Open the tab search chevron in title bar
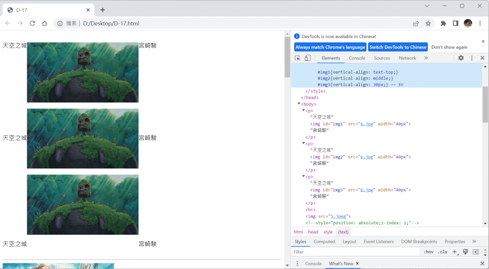 (427, 6)
